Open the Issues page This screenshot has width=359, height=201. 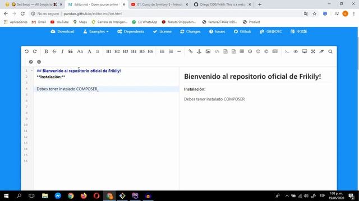[x=217, y=31]
